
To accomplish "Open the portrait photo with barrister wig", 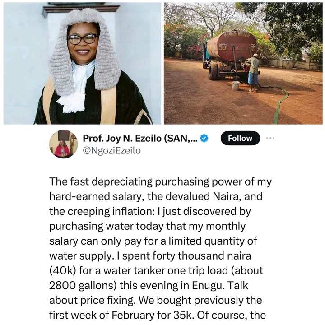I will click(82, 63).
